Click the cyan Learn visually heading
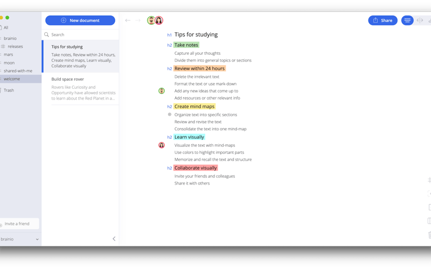 click(x=189, y=137)
